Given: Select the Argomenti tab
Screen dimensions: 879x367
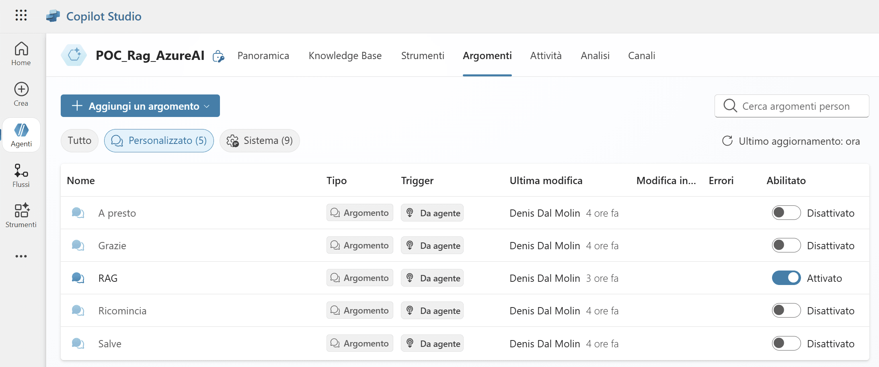Looking at the screenshot, I should (x=487, y=55).
